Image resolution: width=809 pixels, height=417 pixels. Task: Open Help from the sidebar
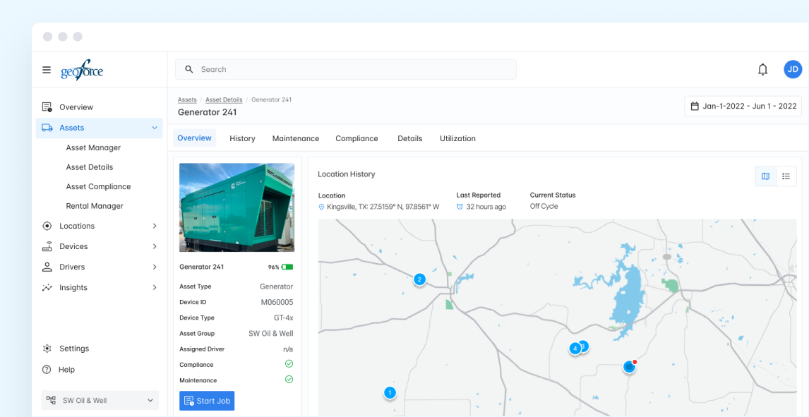click(66, 370)
